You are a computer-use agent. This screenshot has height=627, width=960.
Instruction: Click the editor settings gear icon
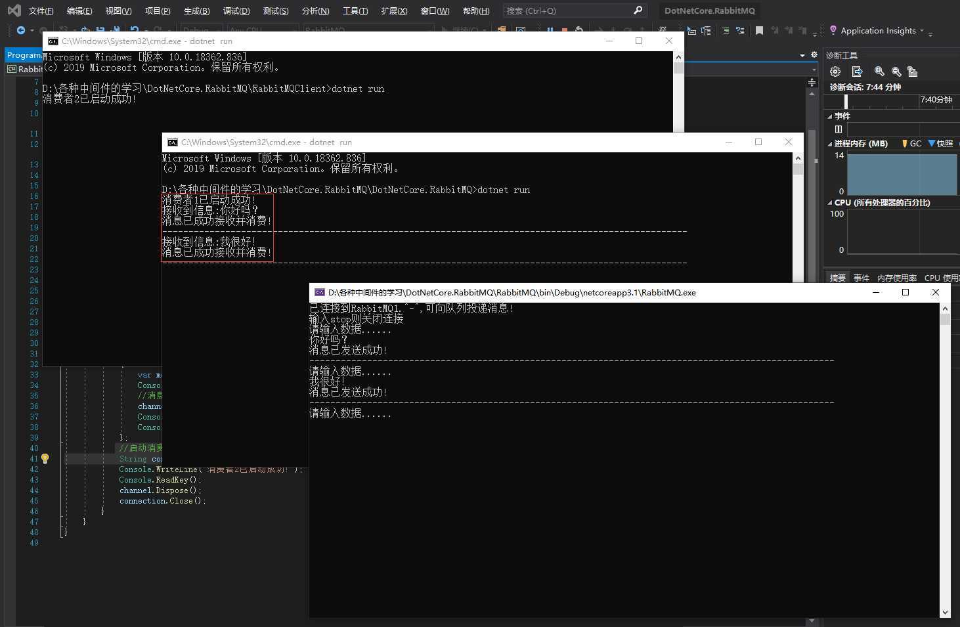[x=814, y=55]
